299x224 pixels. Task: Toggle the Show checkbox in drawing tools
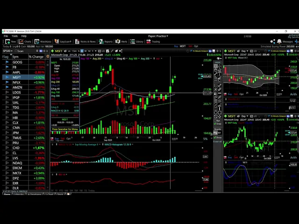click(215, 137)
